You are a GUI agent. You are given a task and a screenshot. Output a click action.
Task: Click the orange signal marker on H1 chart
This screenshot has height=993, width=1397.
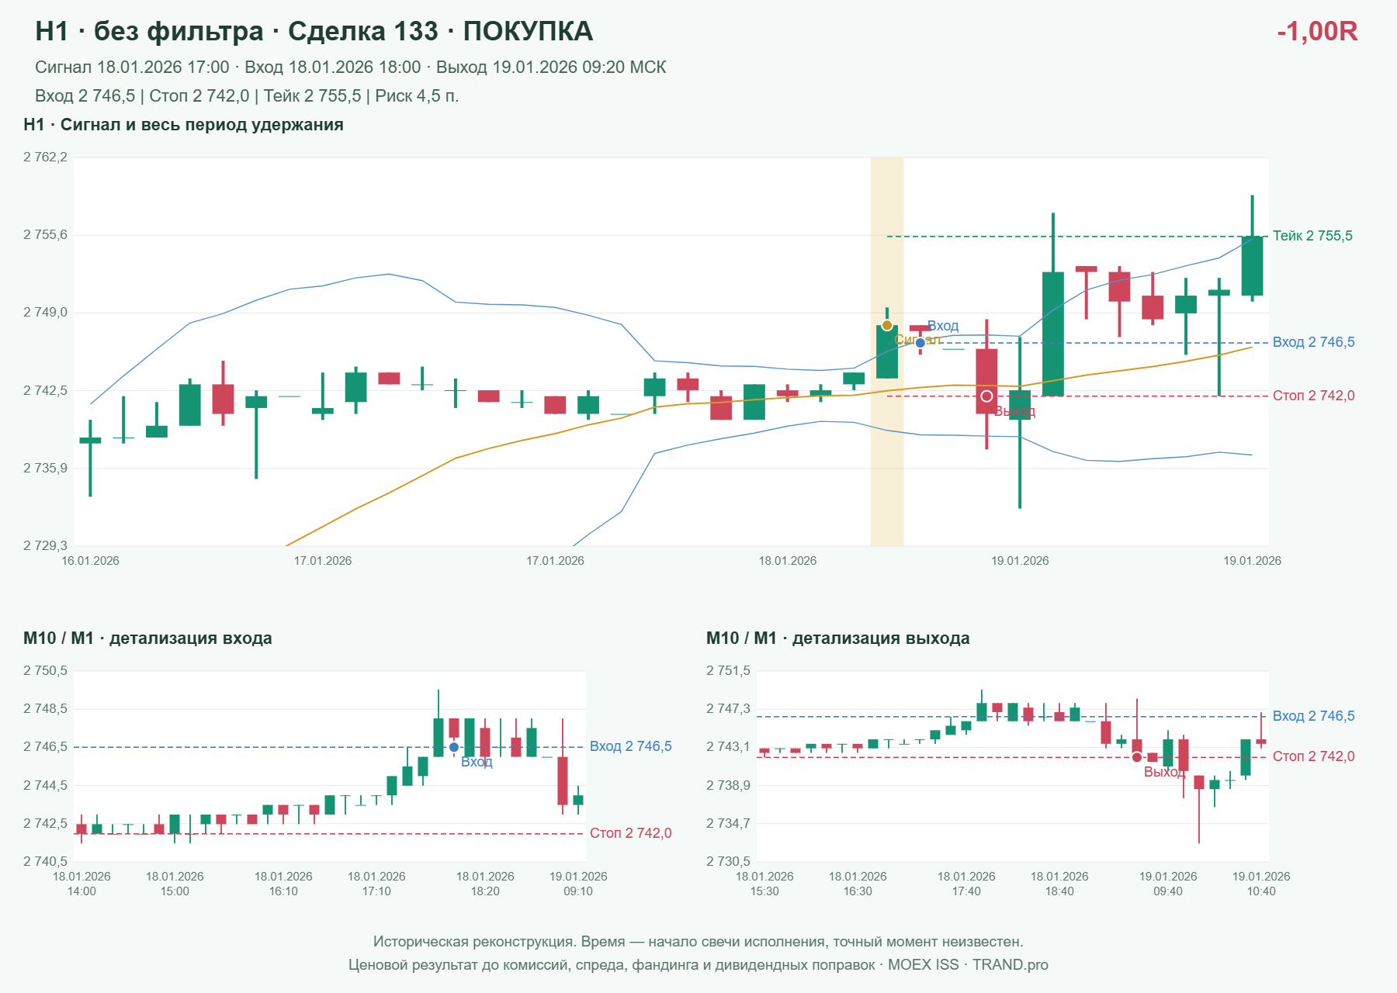point(887,325)
